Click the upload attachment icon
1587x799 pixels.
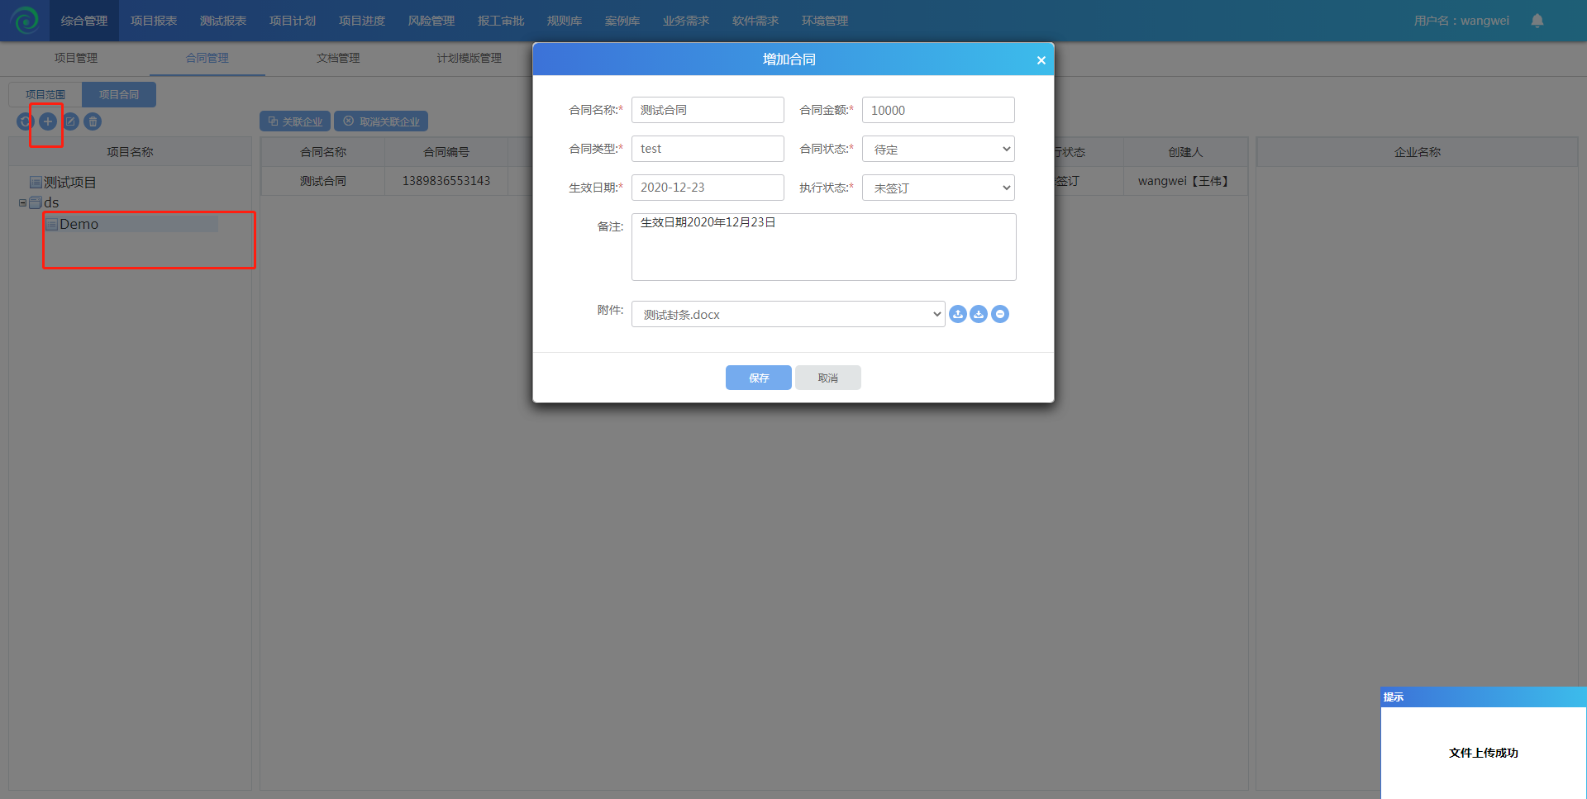958,314
